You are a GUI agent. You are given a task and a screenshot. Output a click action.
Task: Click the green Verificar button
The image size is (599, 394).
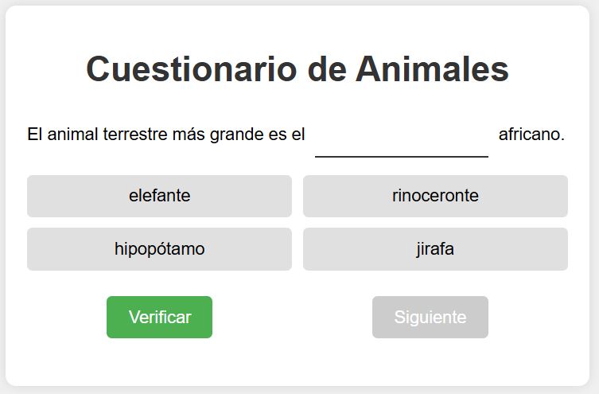tap(159, 317)
